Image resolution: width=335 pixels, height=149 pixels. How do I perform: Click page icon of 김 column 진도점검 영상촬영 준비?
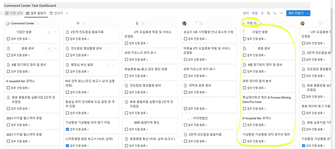(x=127, y=85)
